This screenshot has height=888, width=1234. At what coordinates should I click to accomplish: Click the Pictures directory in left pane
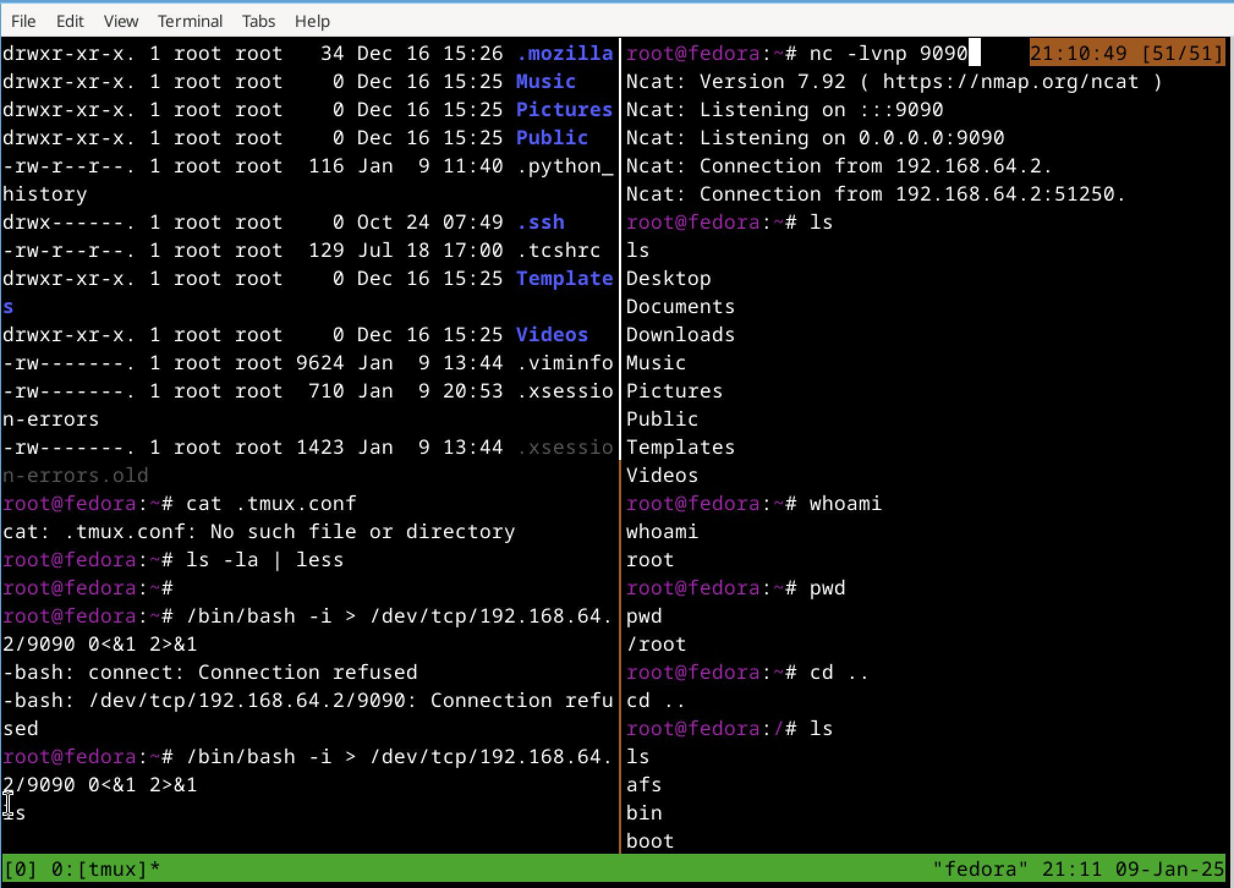563,109
